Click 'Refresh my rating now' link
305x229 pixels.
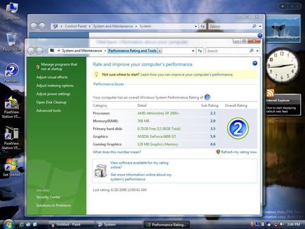[x=239, y=152]
